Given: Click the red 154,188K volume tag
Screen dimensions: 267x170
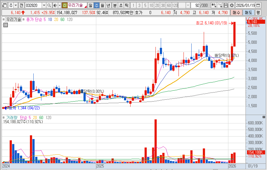Looking at the screenshot, I should click(256, 152).
